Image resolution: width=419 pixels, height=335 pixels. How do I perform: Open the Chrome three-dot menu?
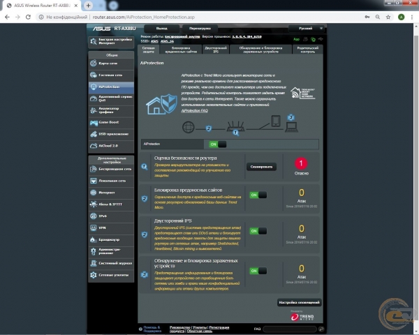(x=412, y=17)
